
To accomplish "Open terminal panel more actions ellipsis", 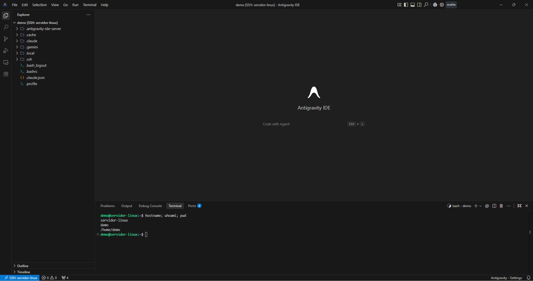I will (x=508, y=206).
